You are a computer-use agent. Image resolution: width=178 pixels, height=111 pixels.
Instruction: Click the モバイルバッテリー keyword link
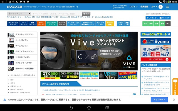[15, 17]
